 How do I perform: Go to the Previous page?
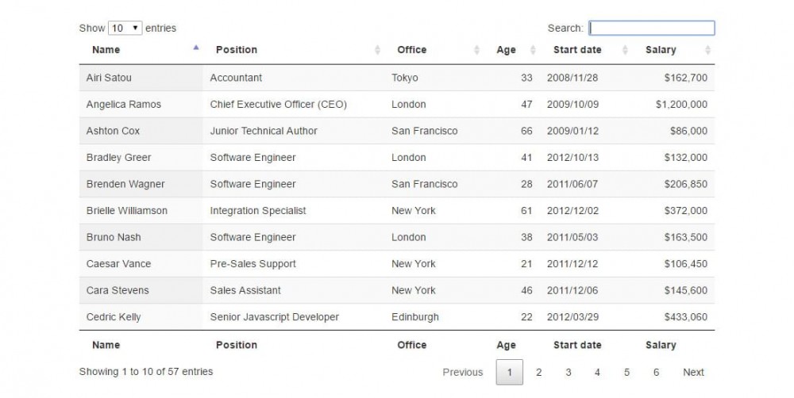(x=462, y=372)
